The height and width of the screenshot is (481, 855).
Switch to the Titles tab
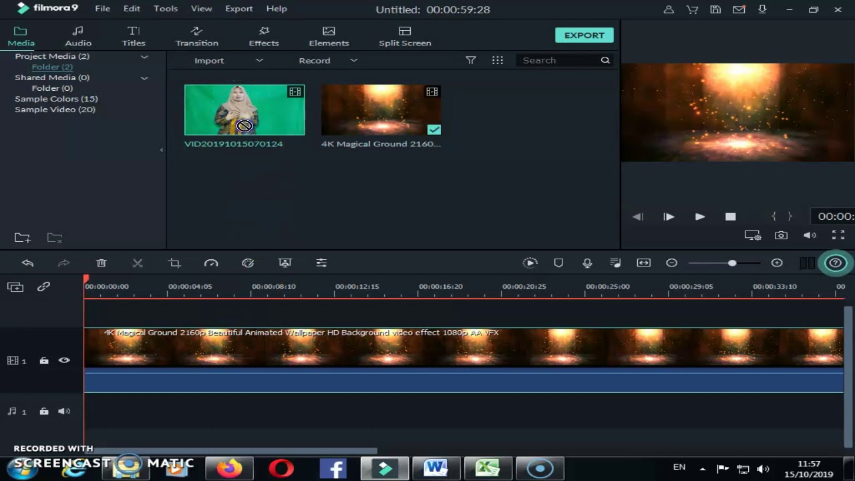tap(134, 36)
